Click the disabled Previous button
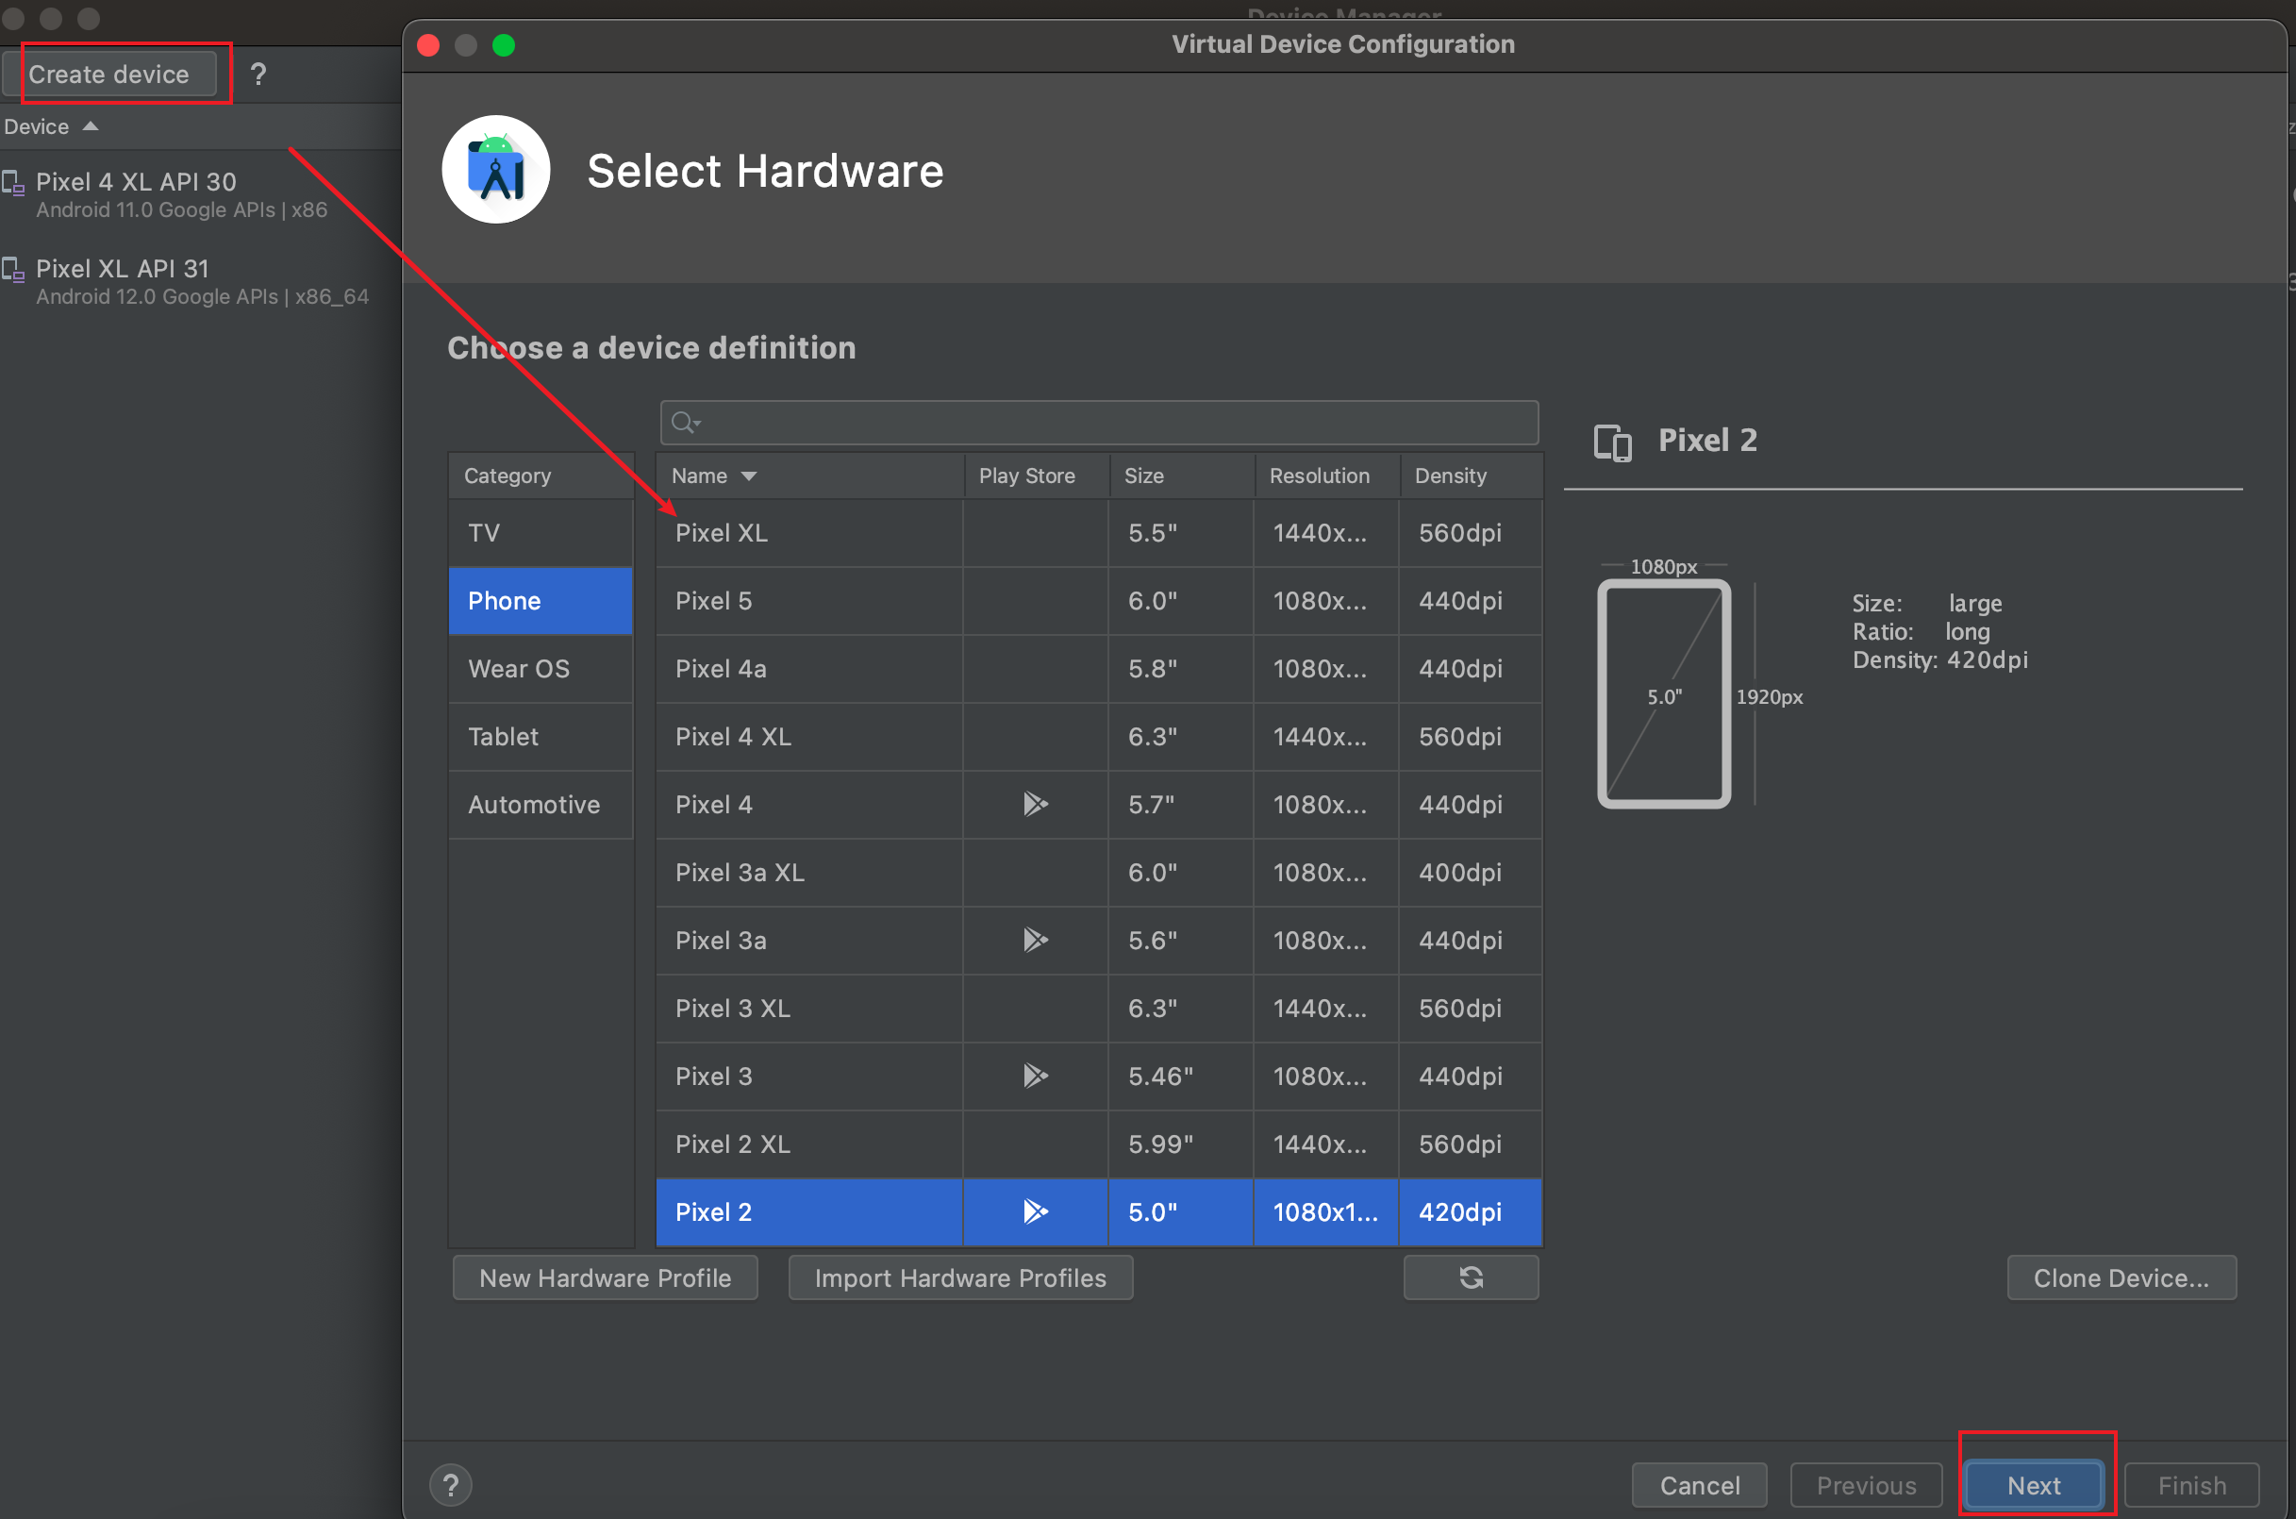The width and height of the screenshot is (2296, 1519). click(x=1866, y=1485)
